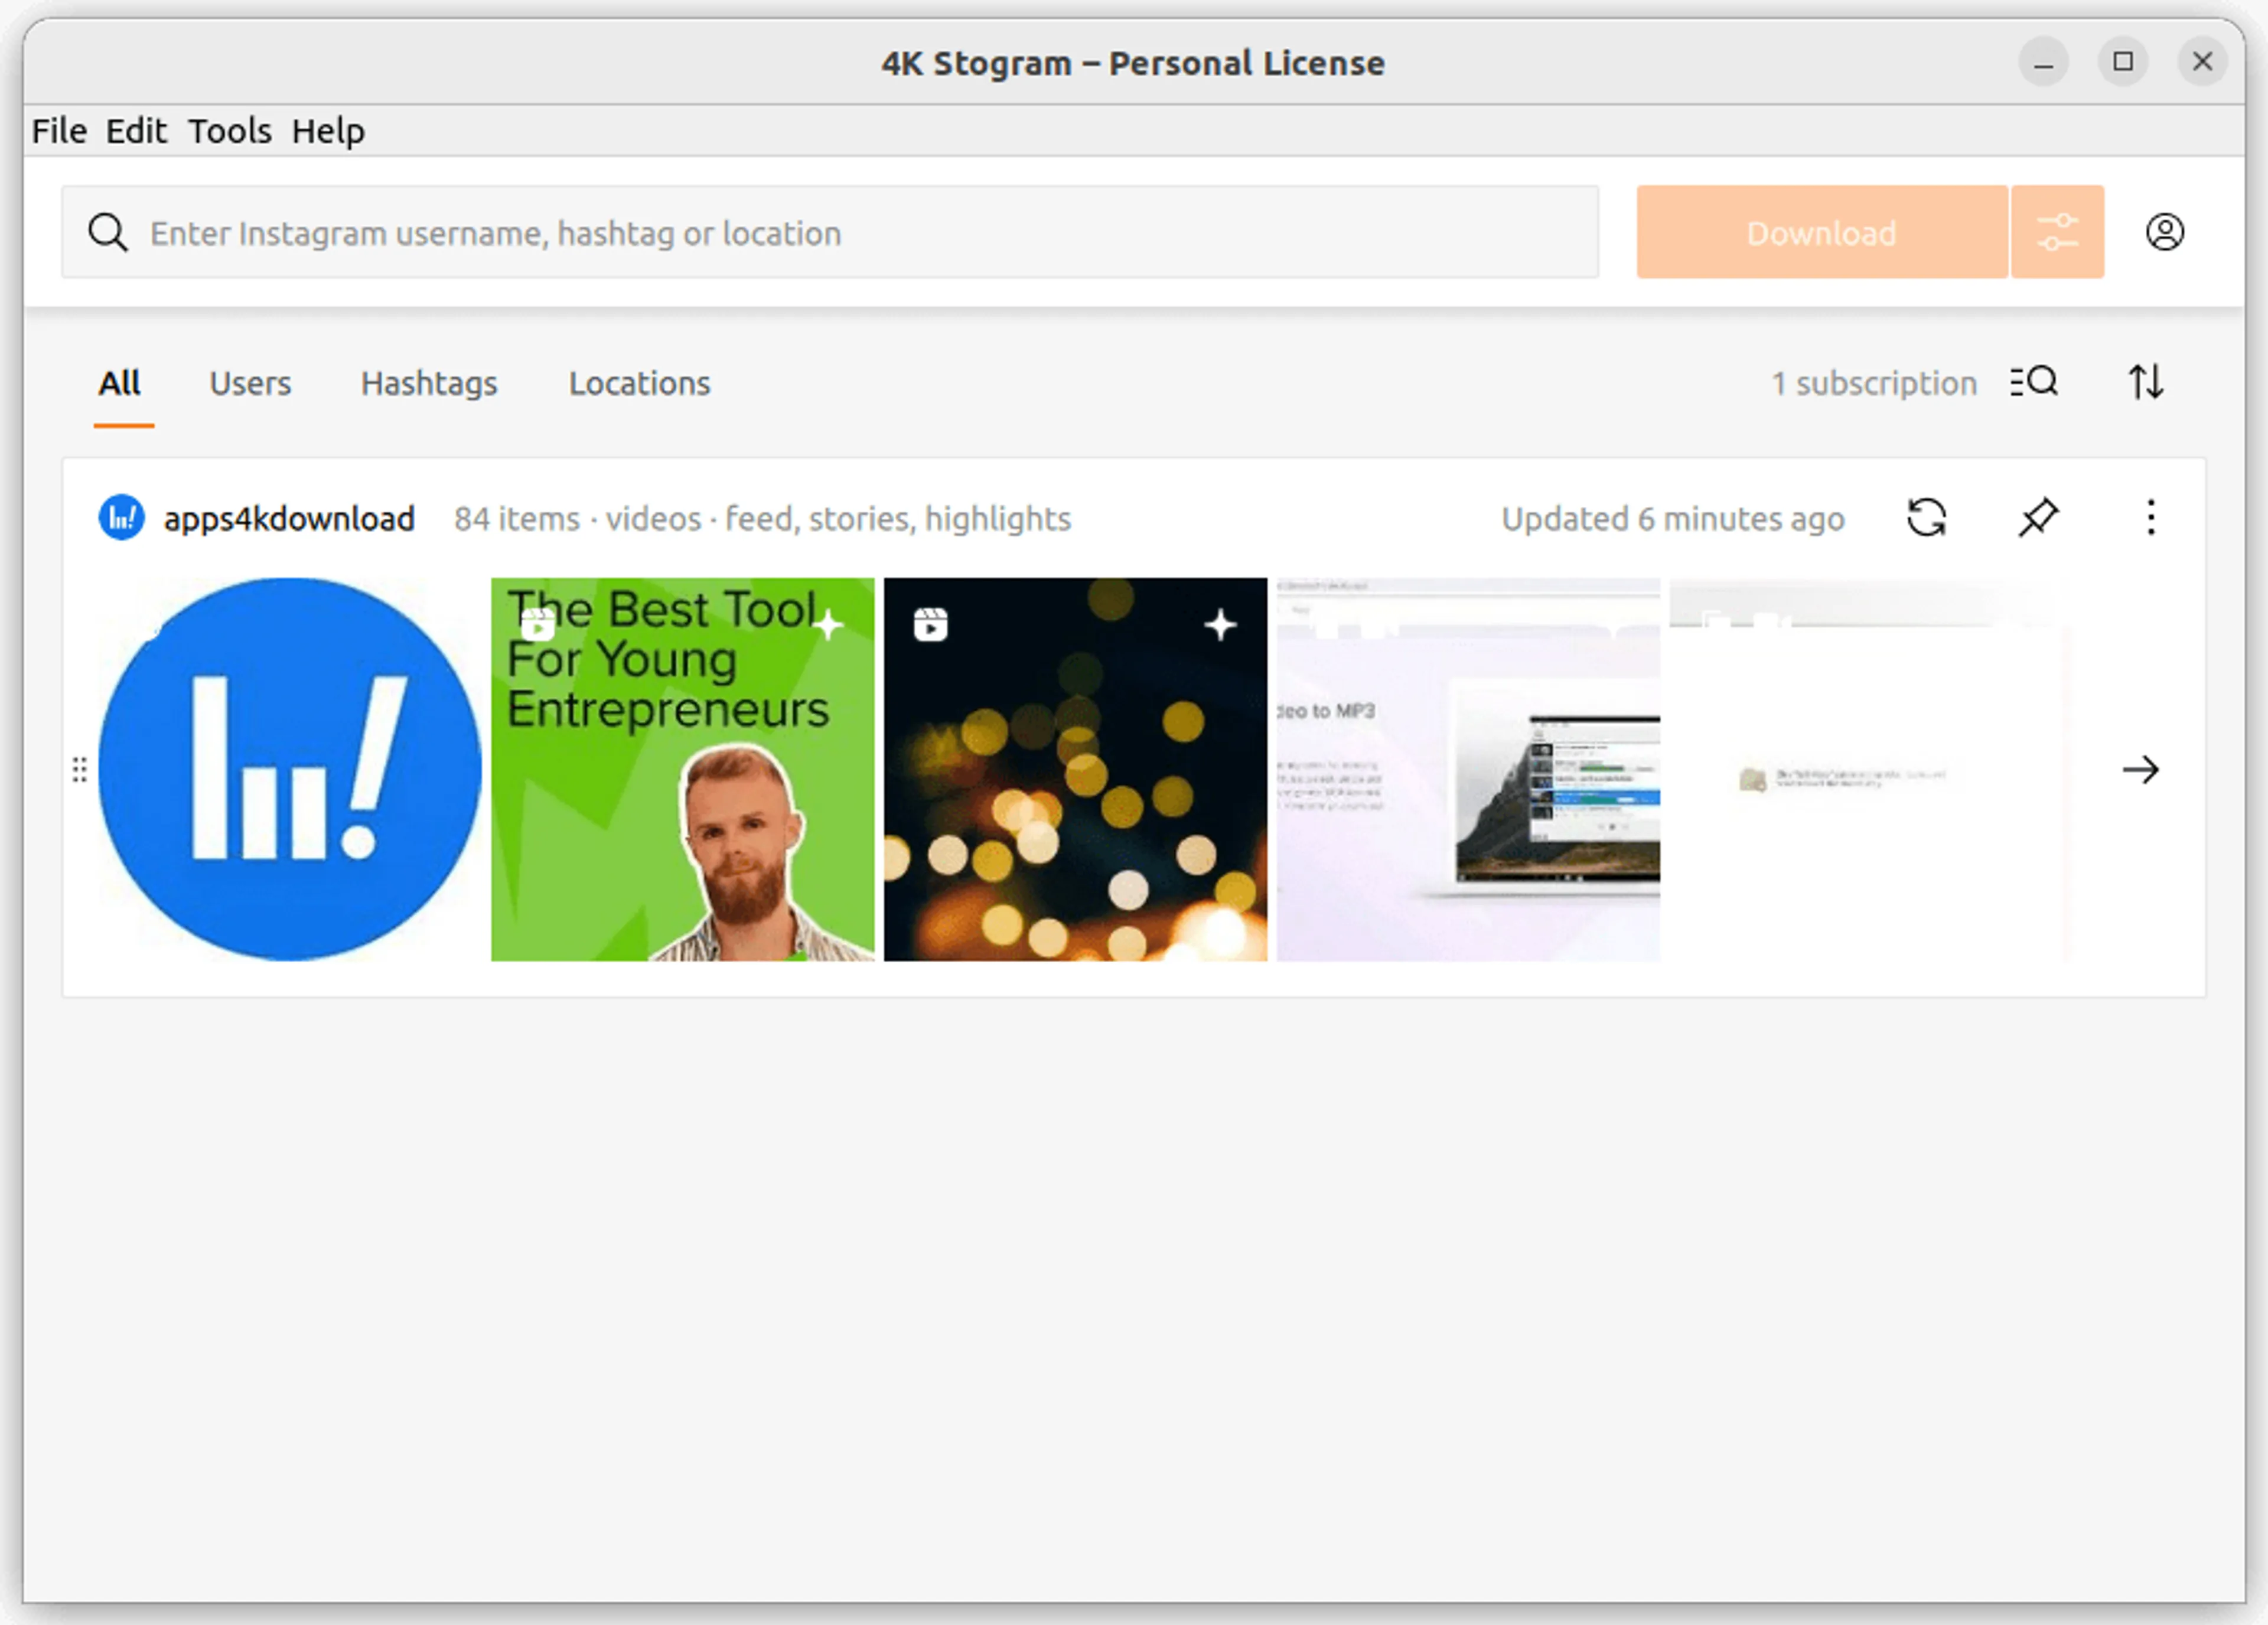Viewport: 2268px width, 1625px height.
Task: Pin the apps4kdownload subscription
Action: coord(2037,518)
